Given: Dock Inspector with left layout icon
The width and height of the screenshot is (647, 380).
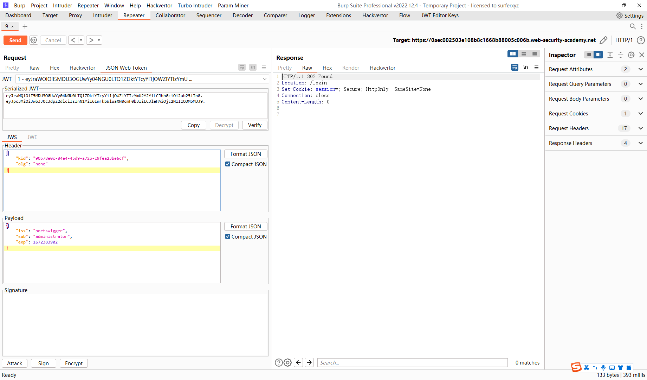Looking at the screenshot, I should tap(589, 55).
